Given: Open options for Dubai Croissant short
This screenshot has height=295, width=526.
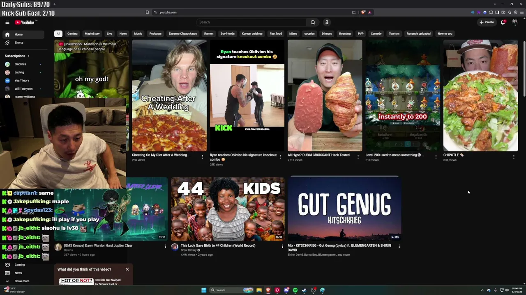Looking at the screenshot, I should pos(358,157).
